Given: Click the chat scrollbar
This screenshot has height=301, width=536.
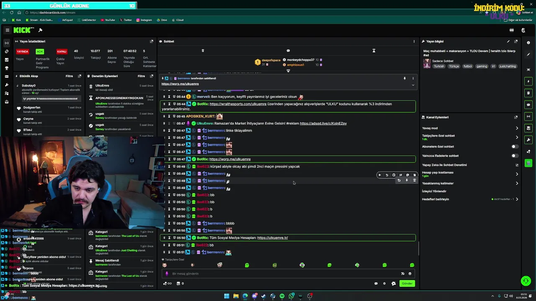Looking at the screenshot, I should coord(418,249).
